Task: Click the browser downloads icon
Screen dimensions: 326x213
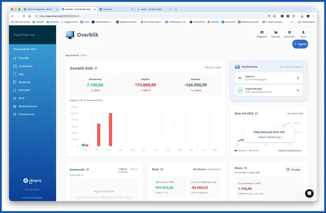Action: (302, 16)
